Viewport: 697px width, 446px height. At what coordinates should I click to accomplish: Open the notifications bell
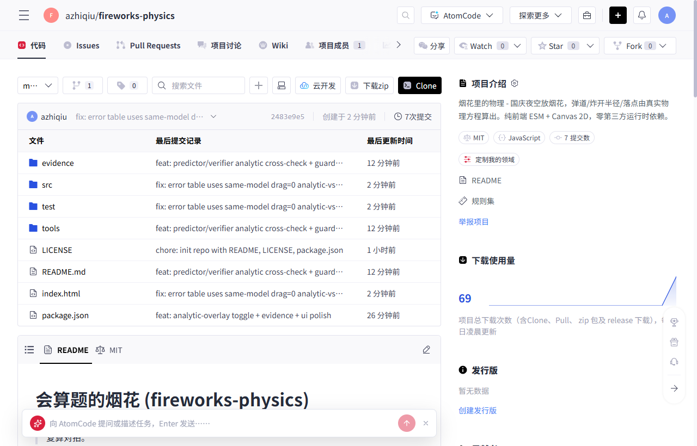(x=642, y=15)
